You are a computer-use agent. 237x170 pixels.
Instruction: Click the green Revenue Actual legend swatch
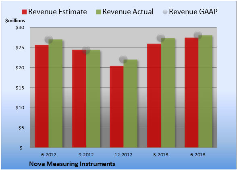click(x=98, y=12)
